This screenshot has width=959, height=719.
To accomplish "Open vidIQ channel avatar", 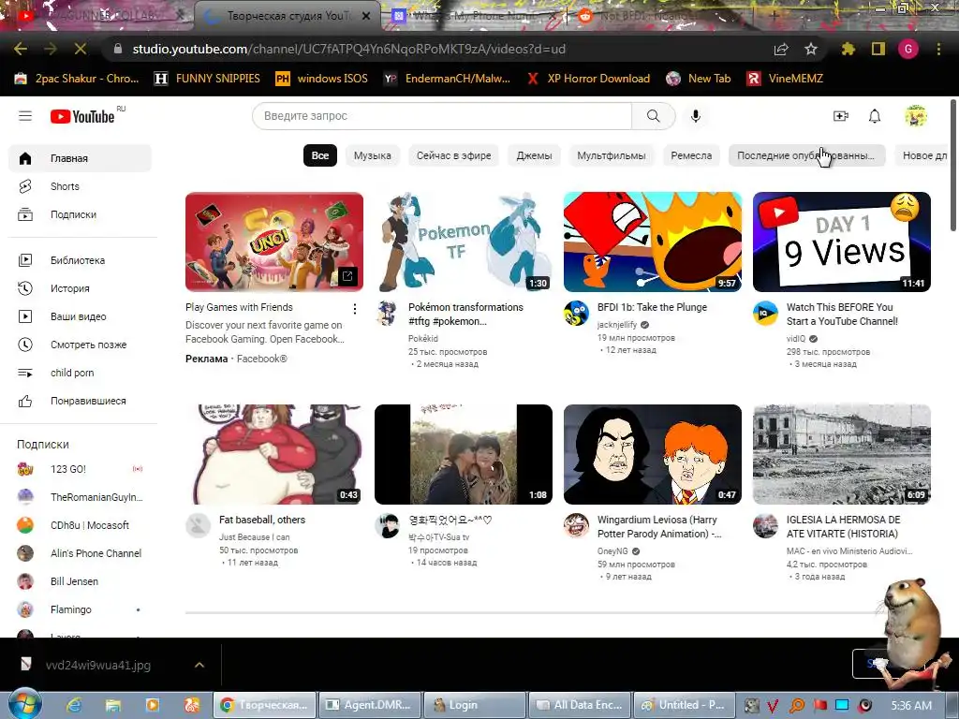I will pos(765,313).
